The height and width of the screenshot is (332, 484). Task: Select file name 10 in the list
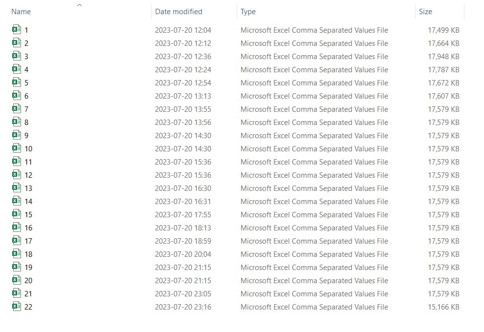28,149
